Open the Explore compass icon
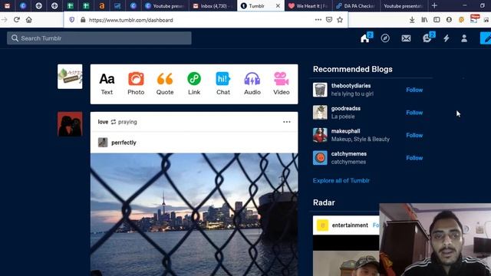 [x=385, y=38]
